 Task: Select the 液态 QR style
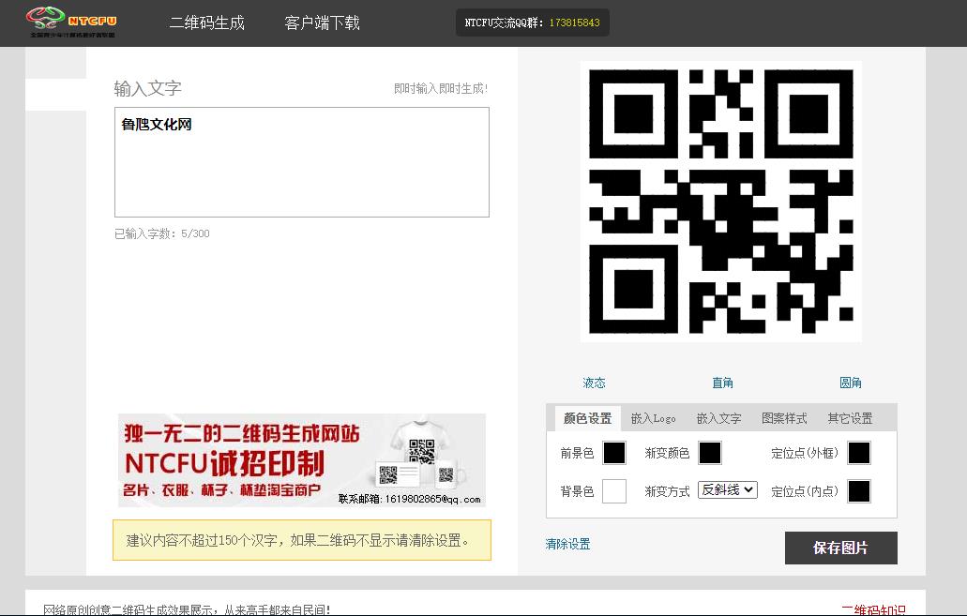(x=594, y=383)
